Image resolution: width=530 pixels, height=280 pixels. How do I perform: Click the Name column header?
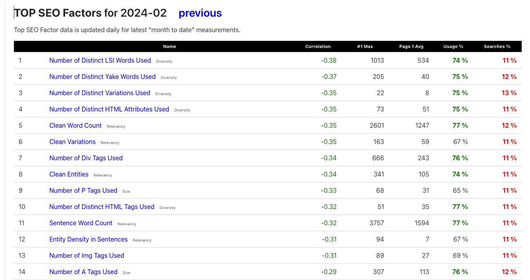point(169,46)
